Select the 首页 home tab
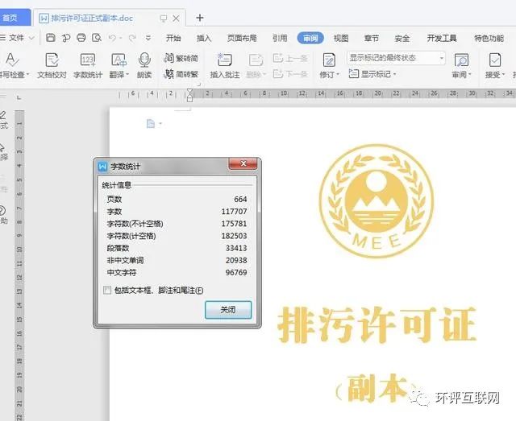The image size is (516, 421). click(15, 18)
